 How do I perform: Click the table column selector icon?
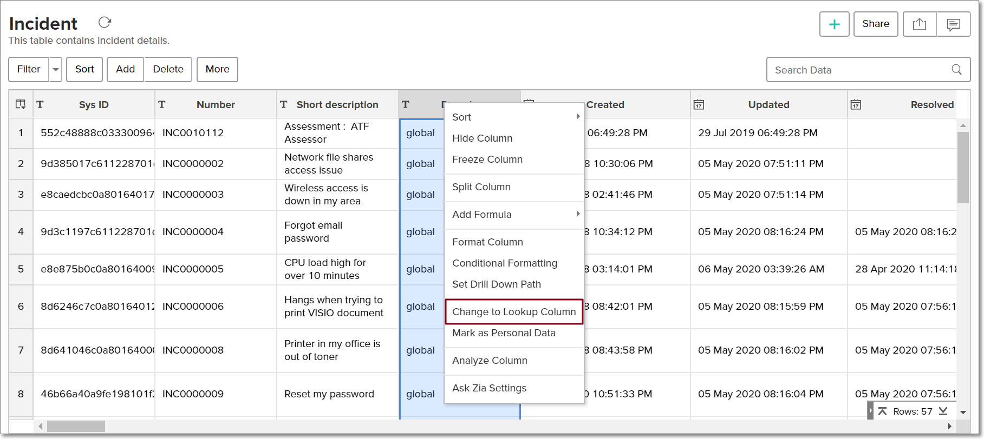click(x=21, y=104)
